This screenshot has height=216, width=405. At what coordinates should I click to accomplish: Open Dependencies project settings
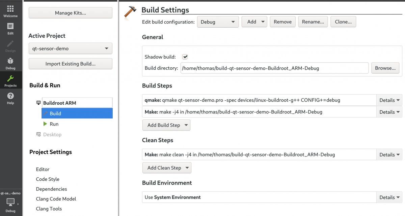click(x=52, y=189)
